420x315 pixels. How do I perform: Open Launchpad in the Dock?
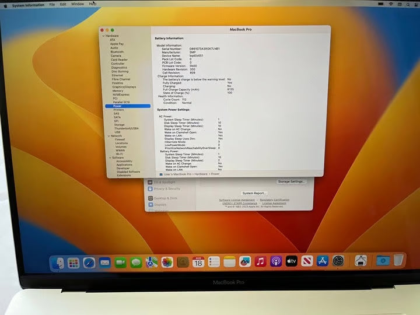coord(73,263)
